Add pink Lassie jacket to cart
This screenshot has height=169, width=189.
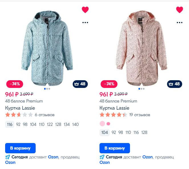pos(115,148)
